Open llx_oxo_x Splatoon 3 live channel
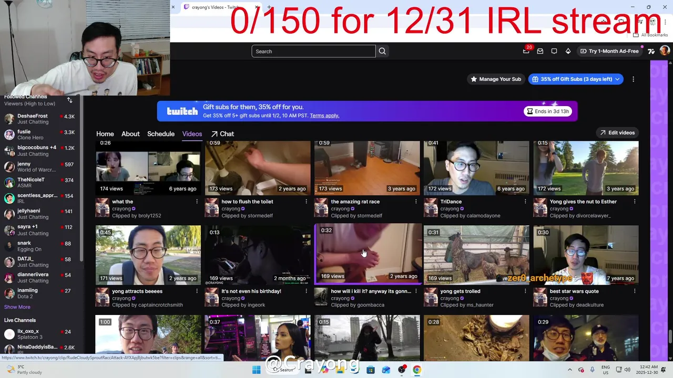Viewport: 673px width, 378px height. 41,334
